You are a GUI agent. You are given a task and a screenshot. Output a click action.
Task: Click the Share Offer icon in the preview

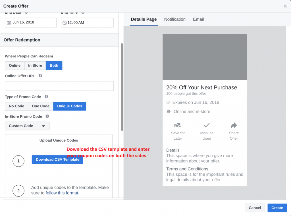(x=234, y=125)
